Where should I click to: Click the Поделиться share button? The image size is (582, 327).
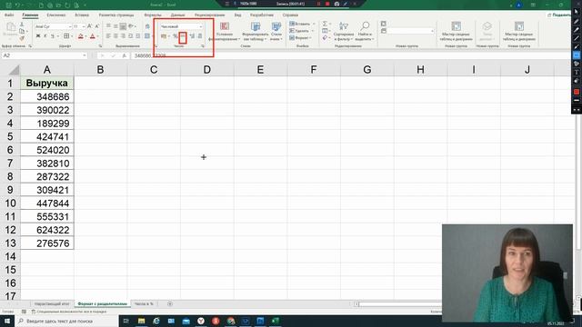[560, 15]
